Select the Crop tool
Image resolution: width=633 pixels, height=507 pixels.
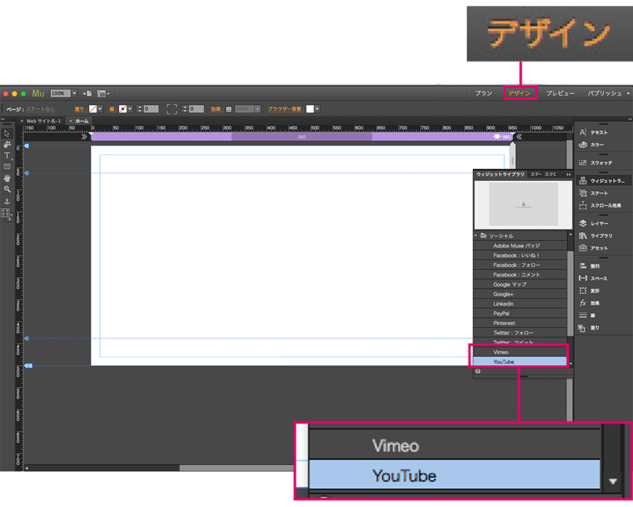7,144
